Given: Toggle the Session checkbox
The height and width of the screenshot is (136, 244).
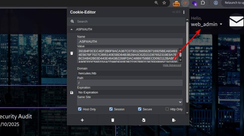Looking at the screenshot, I should pos(111,109).
